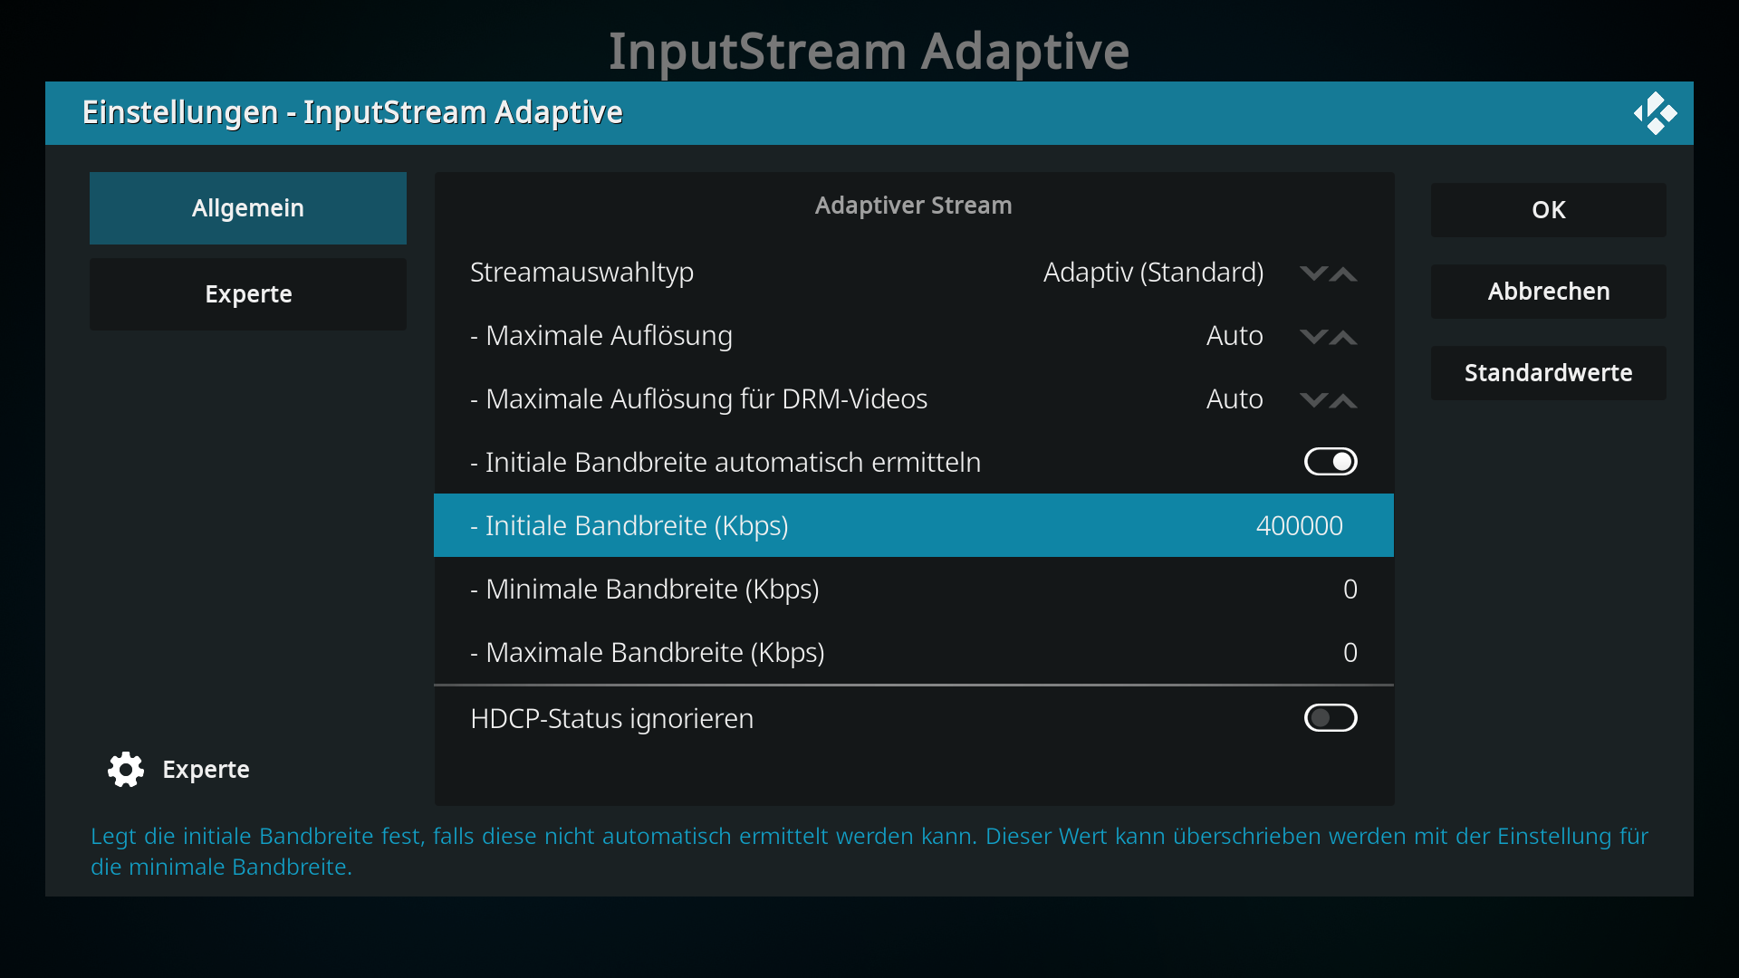Screen dimensions: 1739x978
Task: Click the Experte settings level gear icon
Action: tap(126, 769)
